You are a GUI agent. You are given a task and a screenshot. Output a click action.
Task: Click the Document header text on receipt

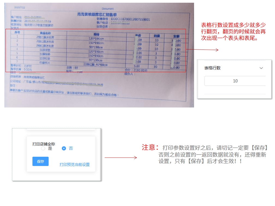pos(108,9)
